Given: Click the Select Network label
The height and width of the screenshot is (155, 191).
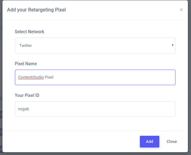Looking at the screenshot, I should pyautogui.click(x=29, y=32).
